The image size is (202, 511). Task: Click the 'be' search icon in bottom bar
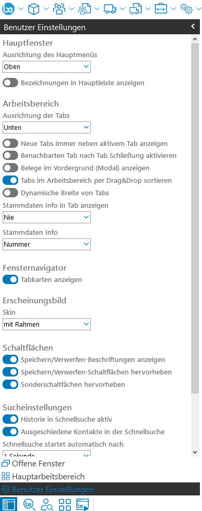click(30, 504)
